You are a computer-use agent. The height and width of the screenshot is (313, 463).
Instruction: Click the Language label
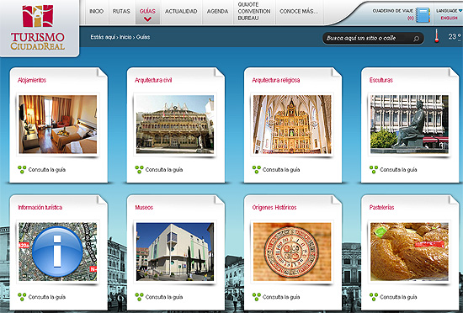[447, 11]
